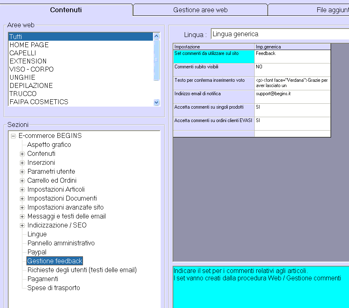Click SI value for ordini clienti EVASI
The width and height of the screenshot is (349, 308).
click(292, 124)
